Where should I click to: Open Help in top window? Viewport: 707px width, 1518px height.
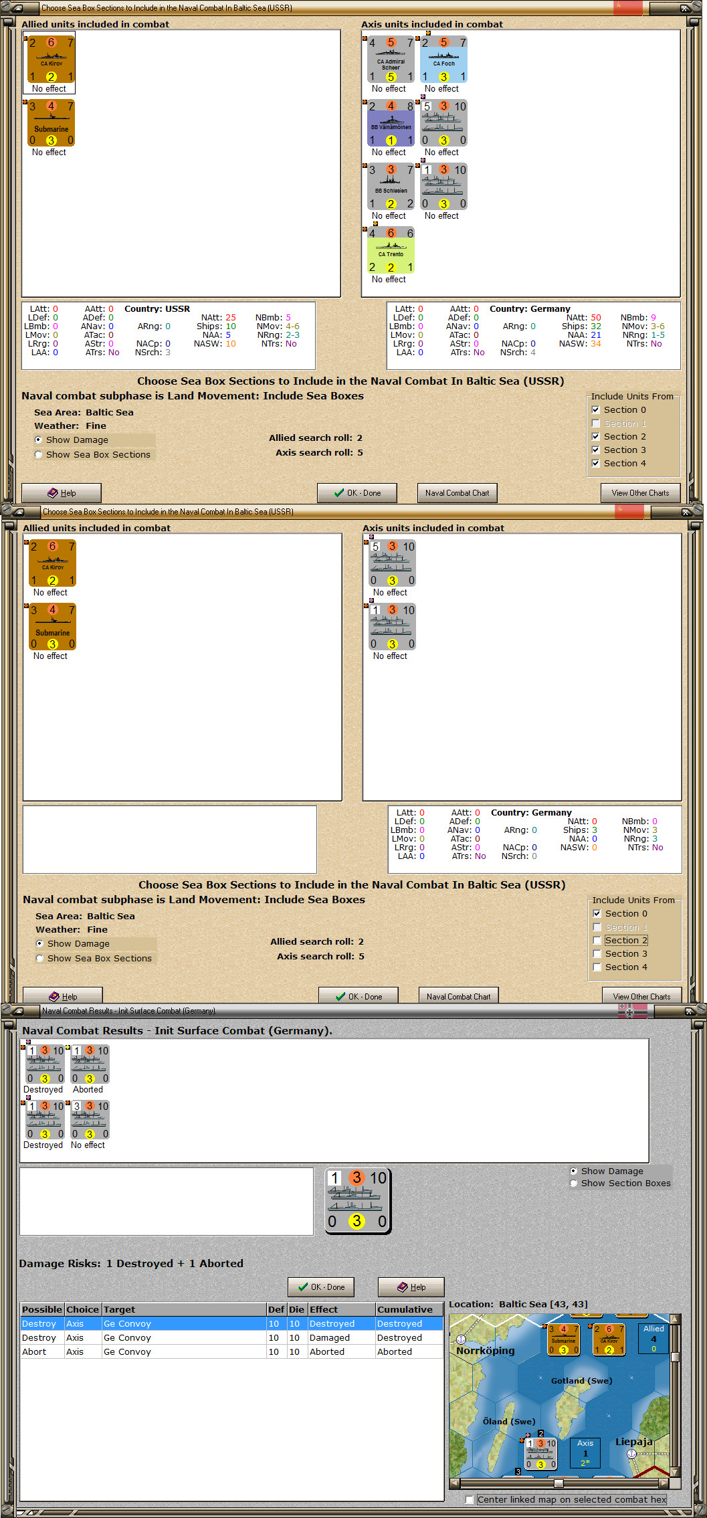click(x=62, y=493)
